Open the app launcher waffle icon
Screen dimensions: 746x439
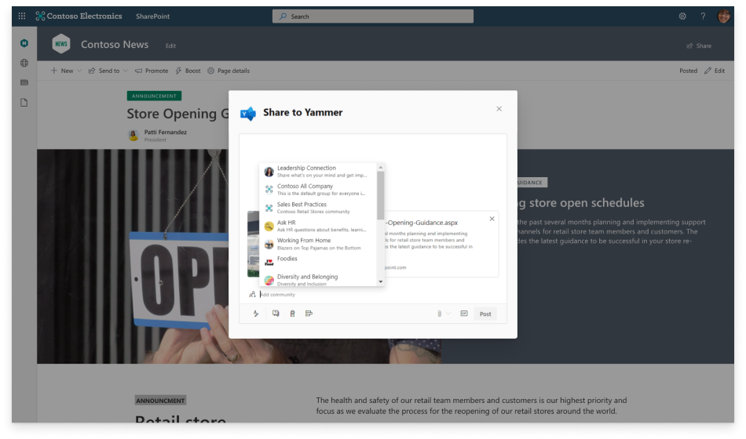(22, 16)
